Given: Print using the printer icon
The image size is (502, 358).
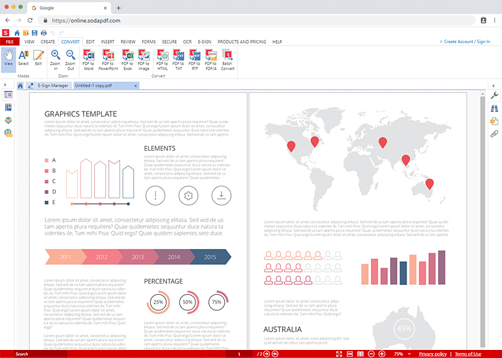Looking at the screenshot, I should (x=43, y=33).
